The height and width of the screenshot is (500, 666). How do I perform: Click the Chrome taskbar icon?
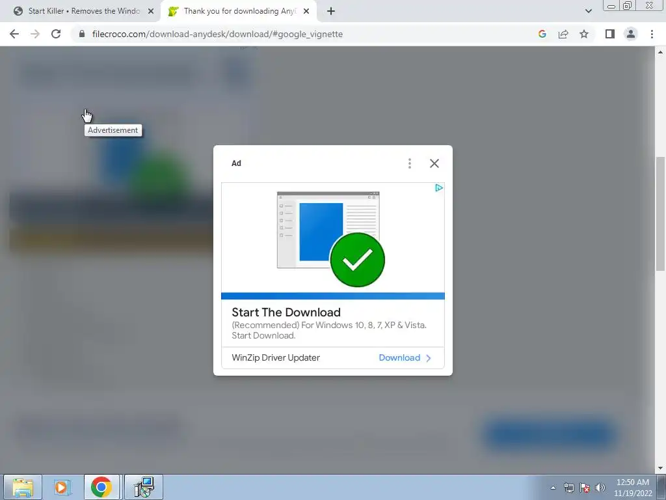101,487
